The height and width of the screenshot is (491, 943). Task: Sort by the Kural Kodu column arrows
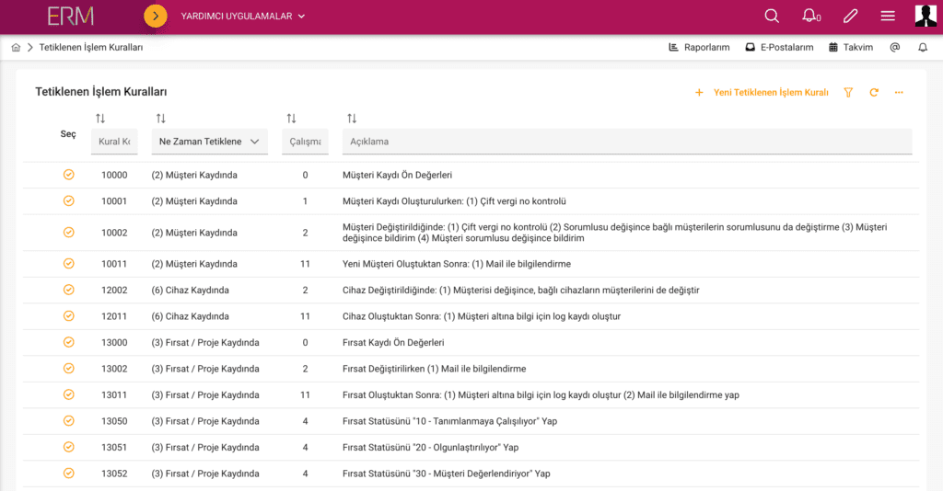(100, 119)
